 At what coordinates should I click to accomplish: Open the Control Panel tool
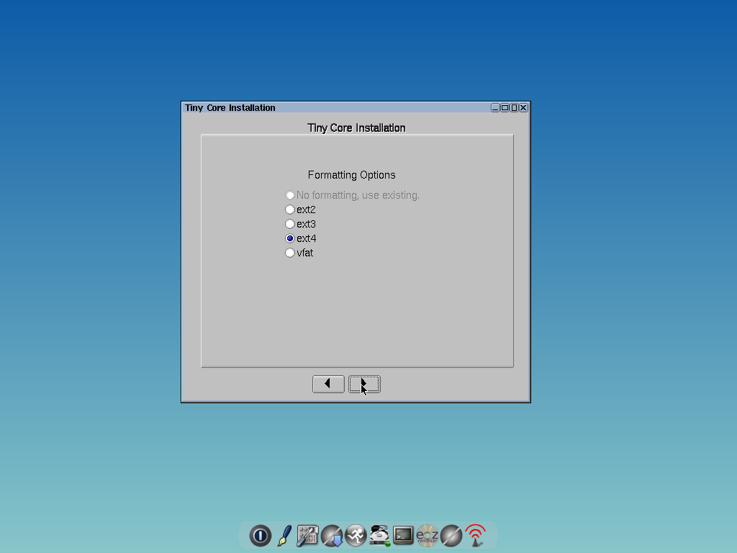click(x=308, y=536)
